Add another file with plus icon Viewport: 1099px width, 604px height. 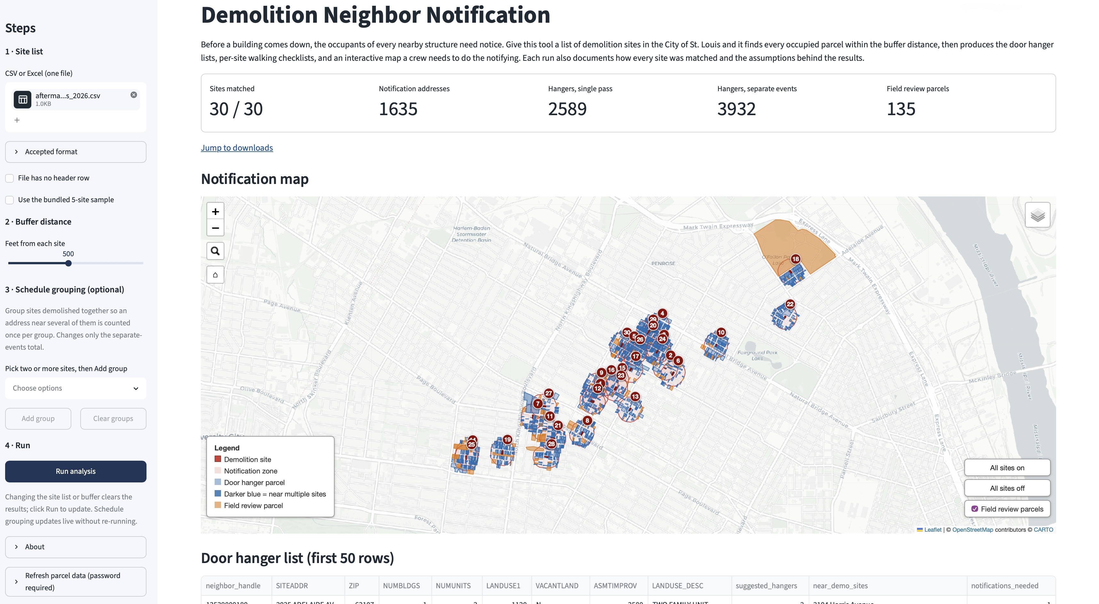pyautogui.click(x=17, y=120)
